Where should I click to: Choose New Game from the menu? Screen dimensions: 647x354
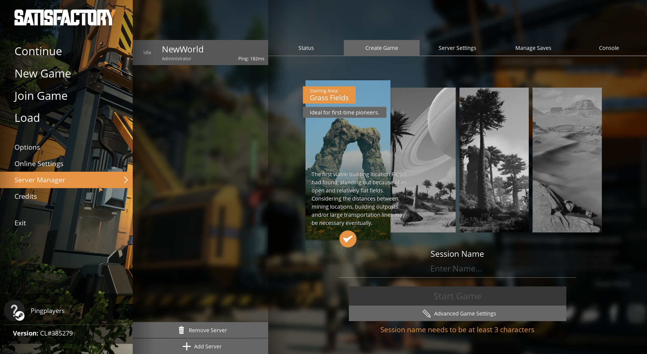click(43, 73)
